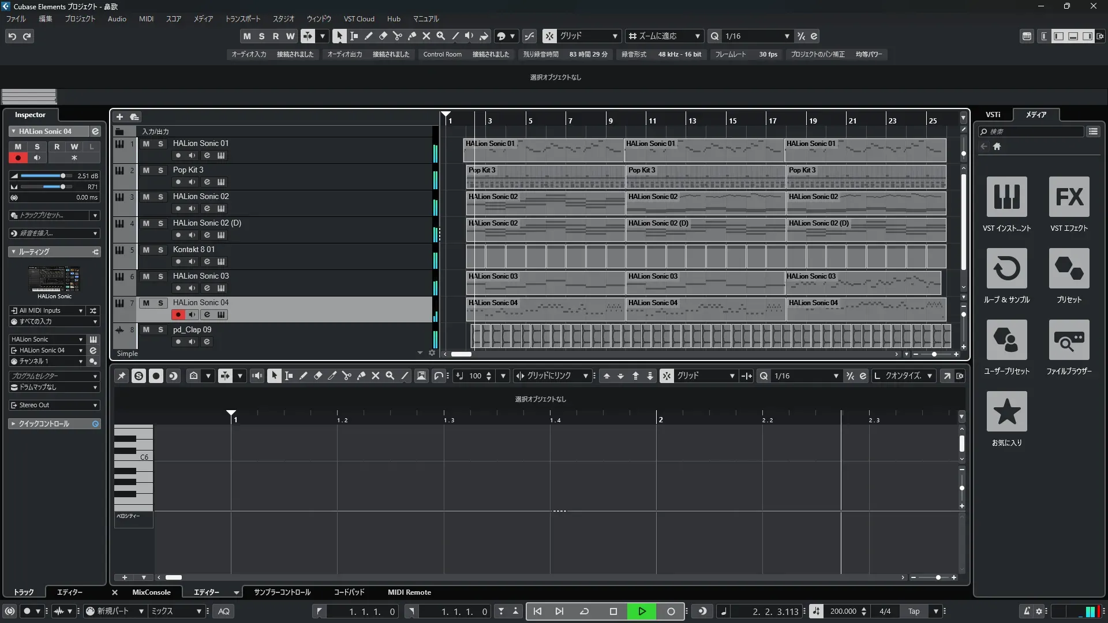Image resolution: width=1108 pixels, height=623 pixels.
Task: Switch to the VSTi tab in the right panel
Action: (x=993, y=115)
